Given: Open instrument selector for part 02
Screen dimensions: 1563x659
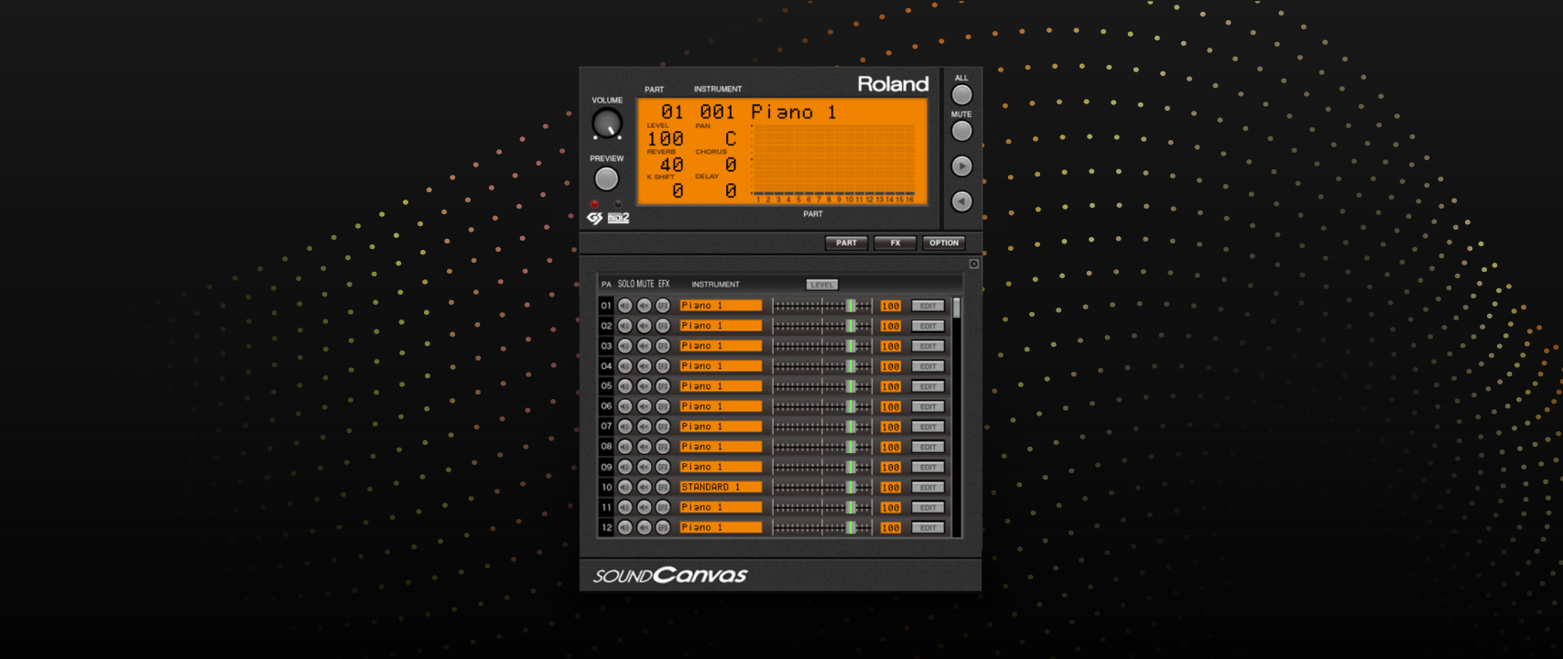Looking at the screenshot, I should tap(721, 326).
